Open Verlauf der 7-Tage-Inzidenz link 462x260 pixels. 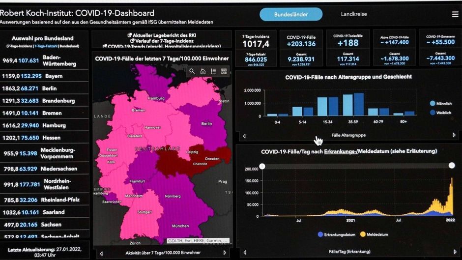point(164,41)
